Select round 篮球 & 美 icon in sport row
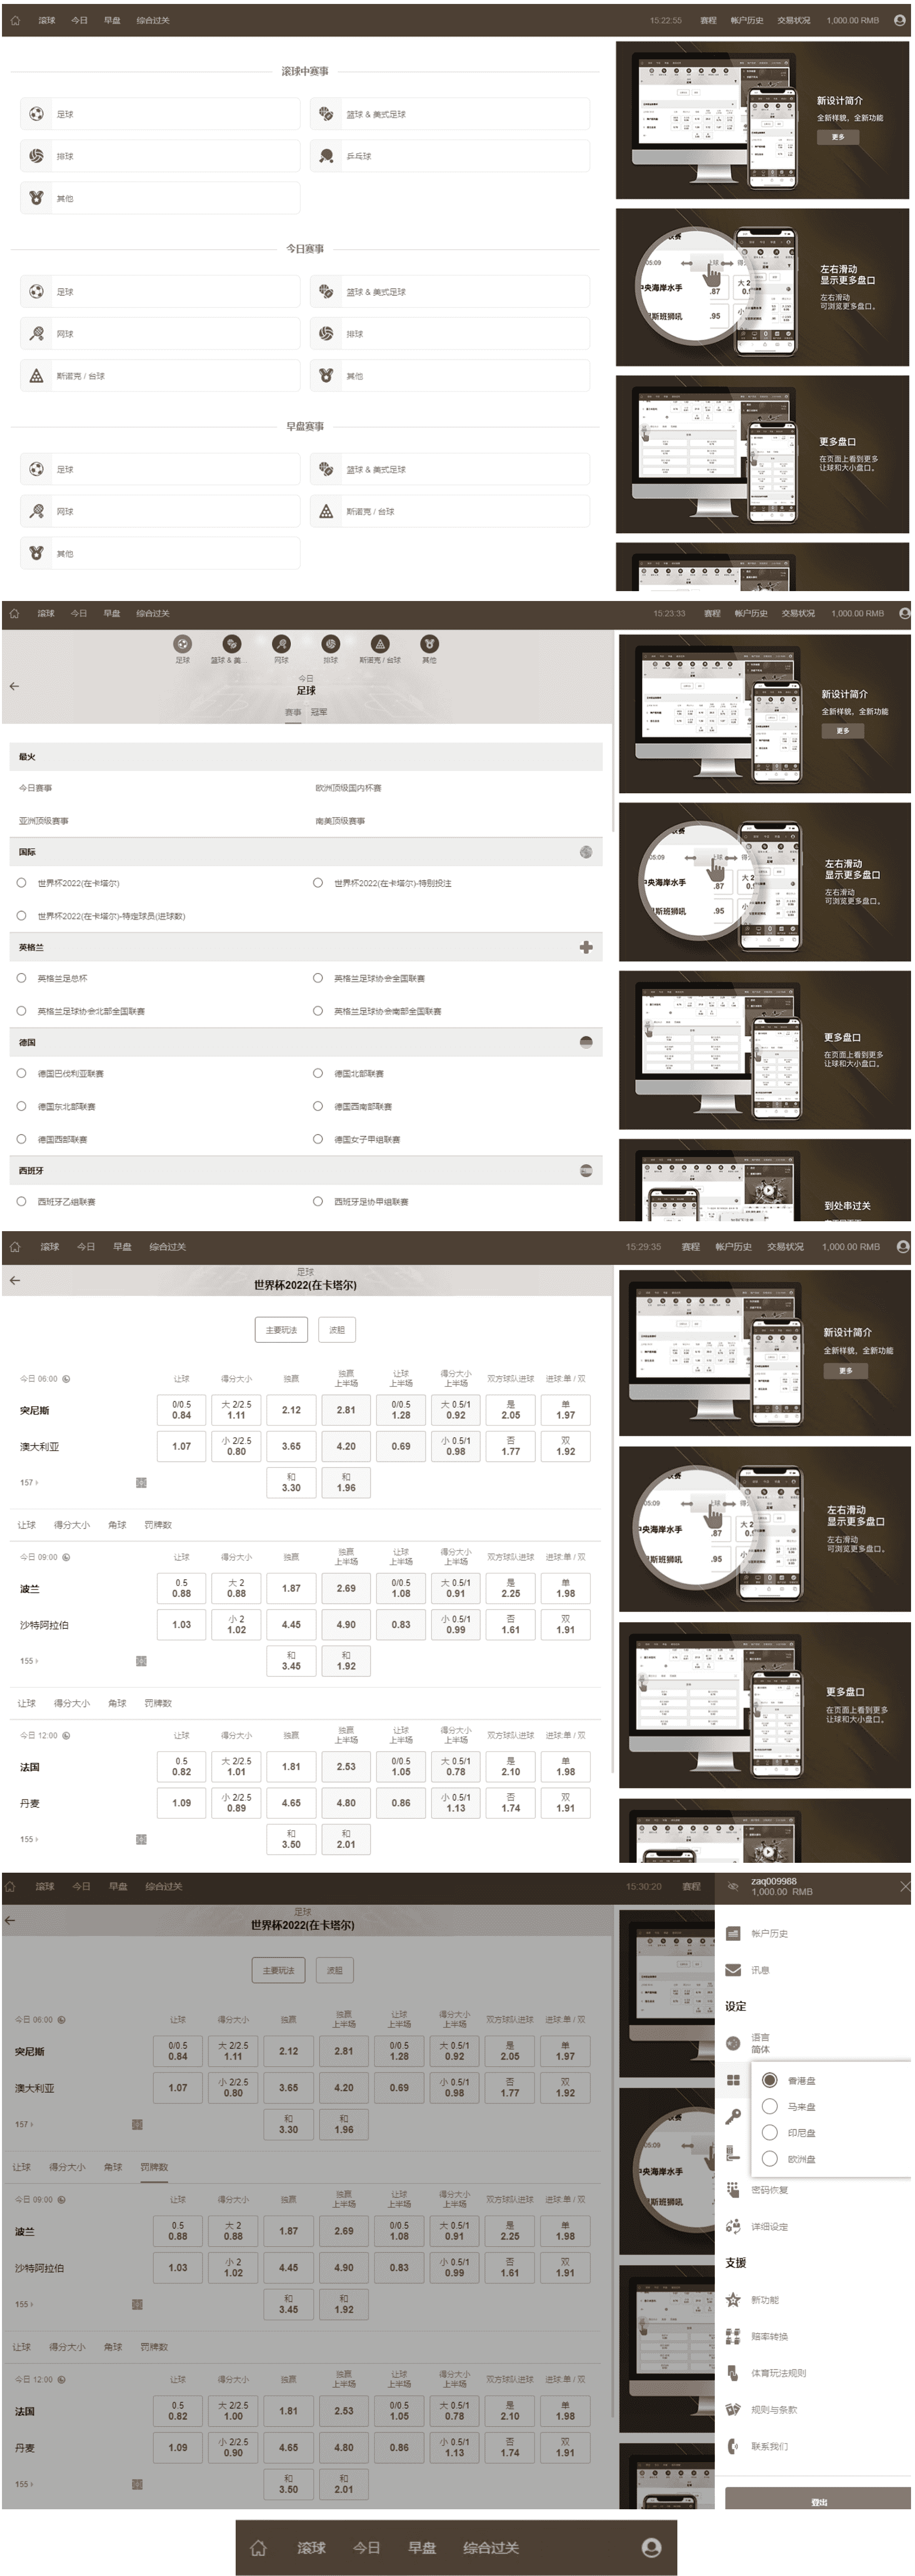The height and width of the screenshot is (2576, 915). (x=231, y=644)
